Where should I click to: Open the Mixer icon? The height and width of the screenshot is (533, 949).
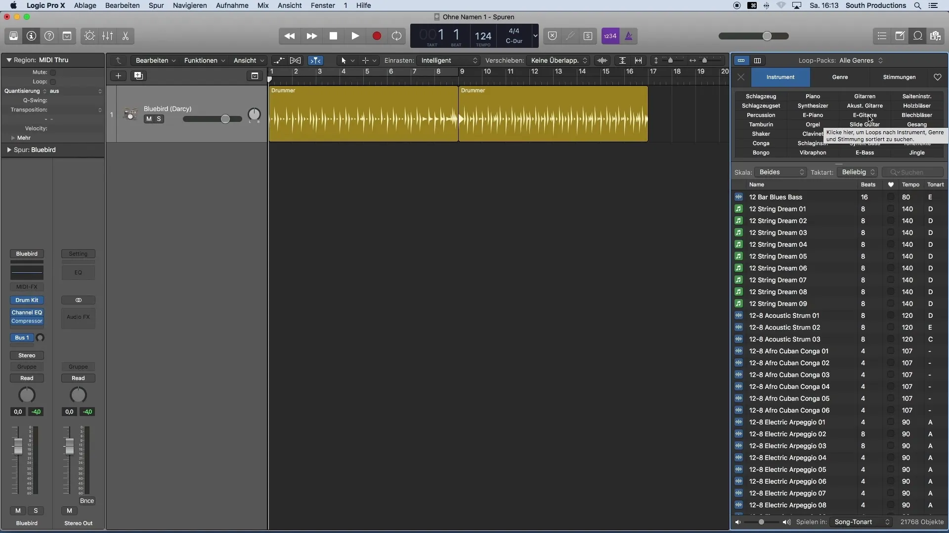pyautogui.click(x=107, y=36)
